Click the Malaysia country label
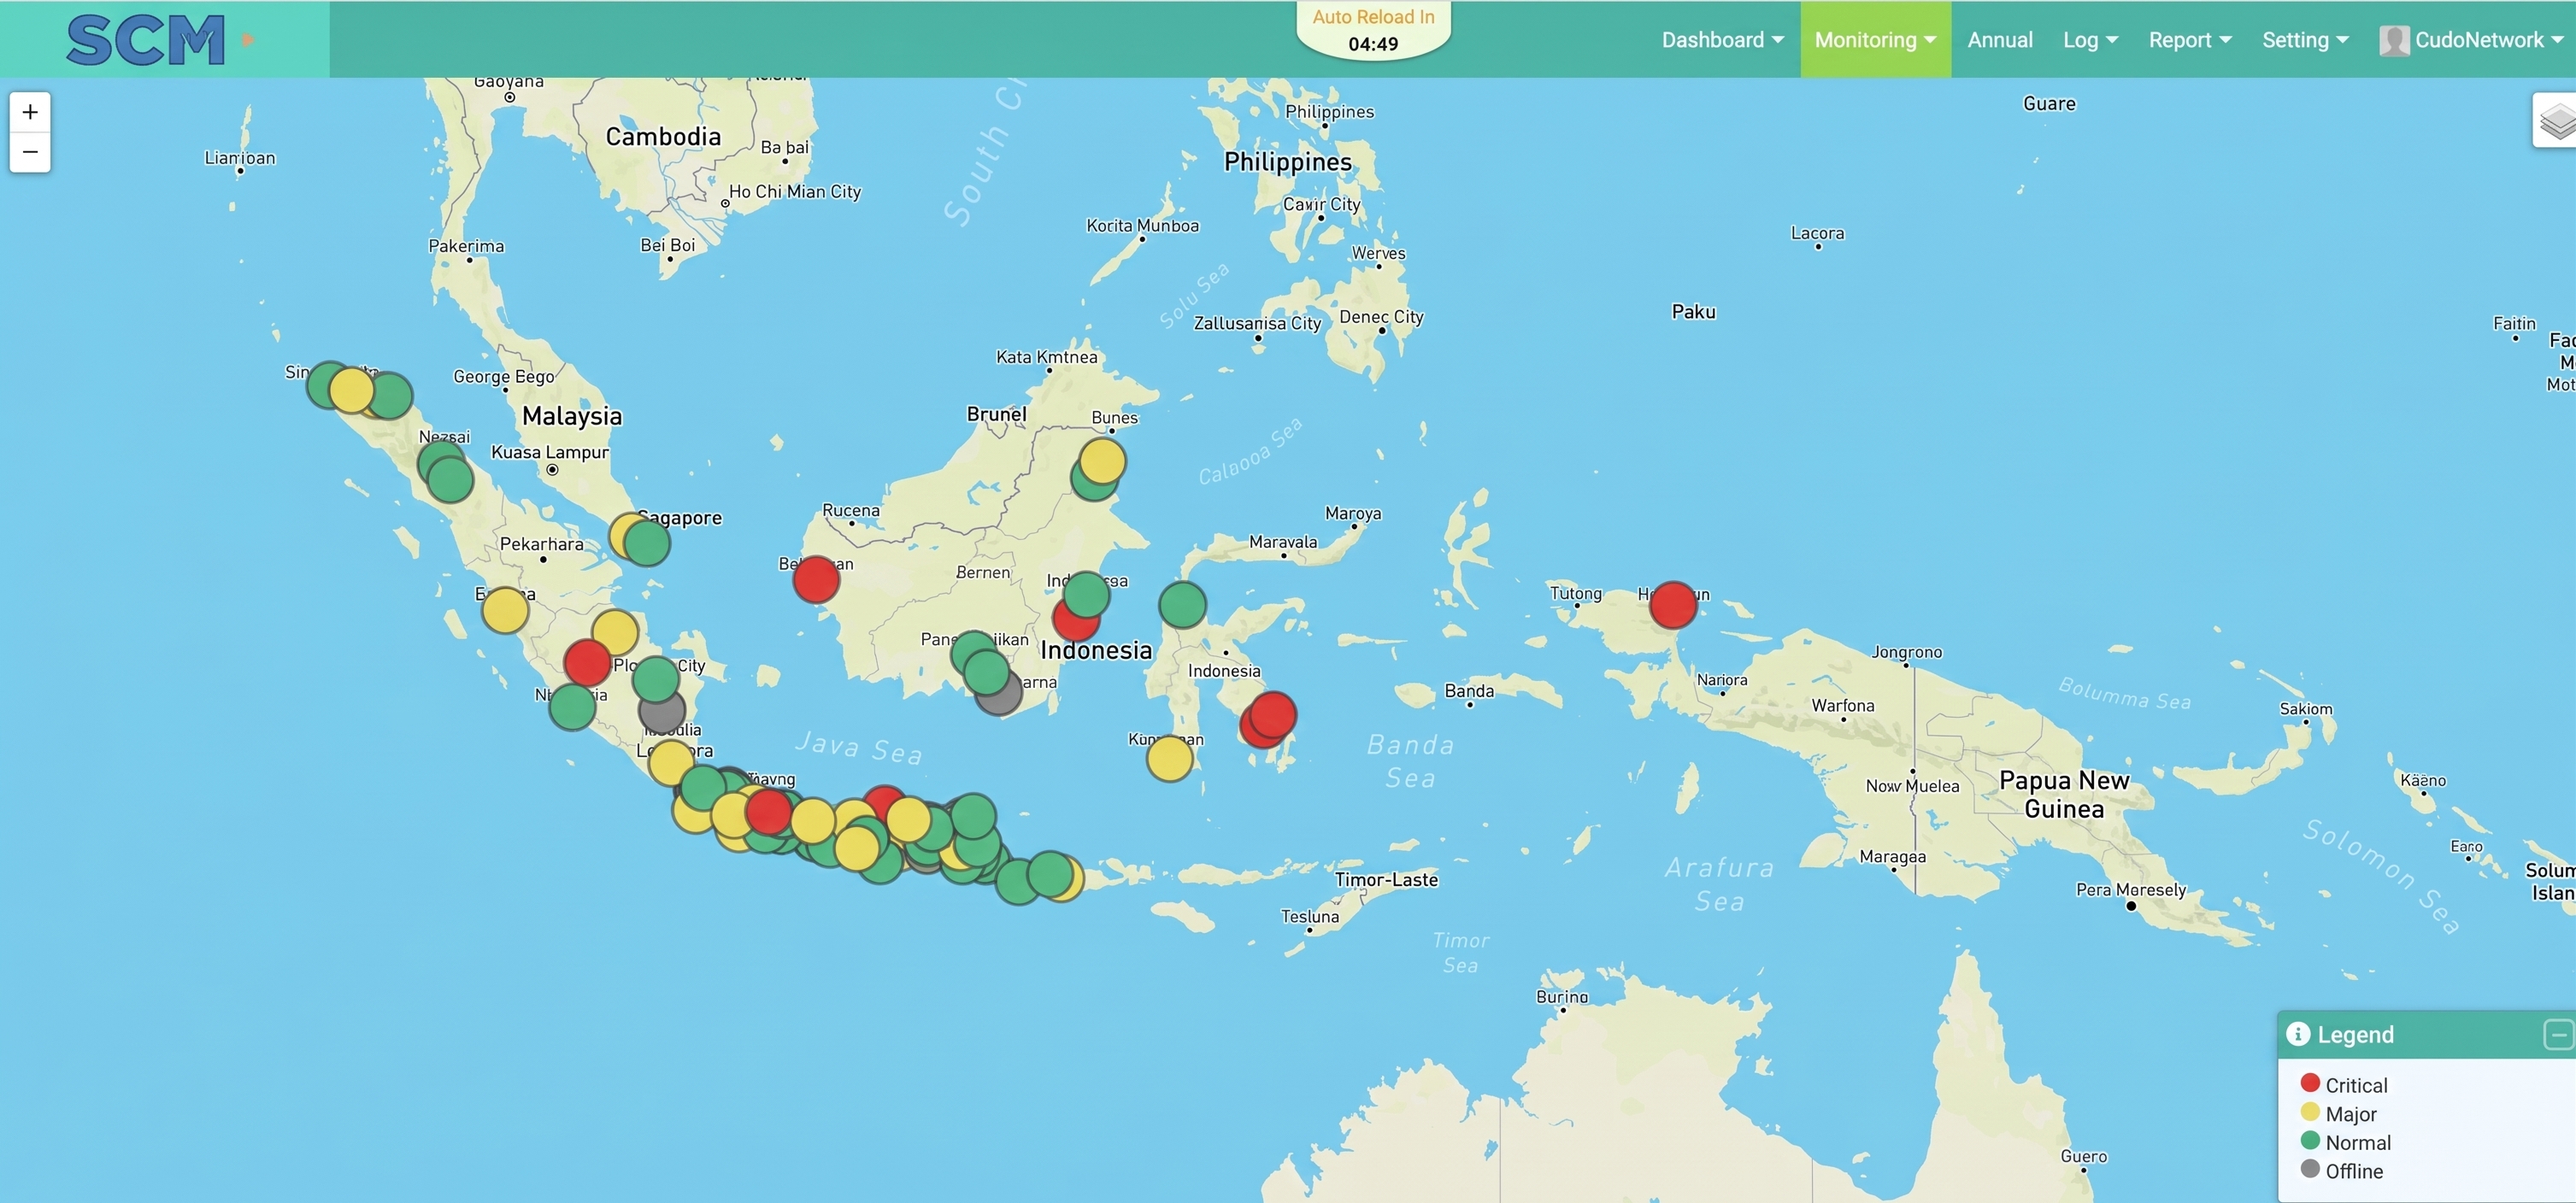Image resolution: width=2576 pixels, height=1203 pixels. pyautogui.click(x=572, y=416)
